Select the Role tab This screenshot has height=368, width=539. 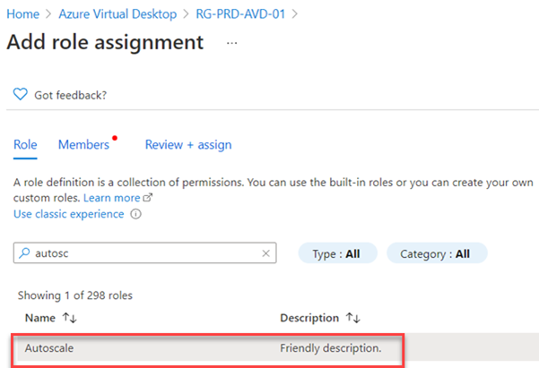pyautogui.click(x=25, y=145)
